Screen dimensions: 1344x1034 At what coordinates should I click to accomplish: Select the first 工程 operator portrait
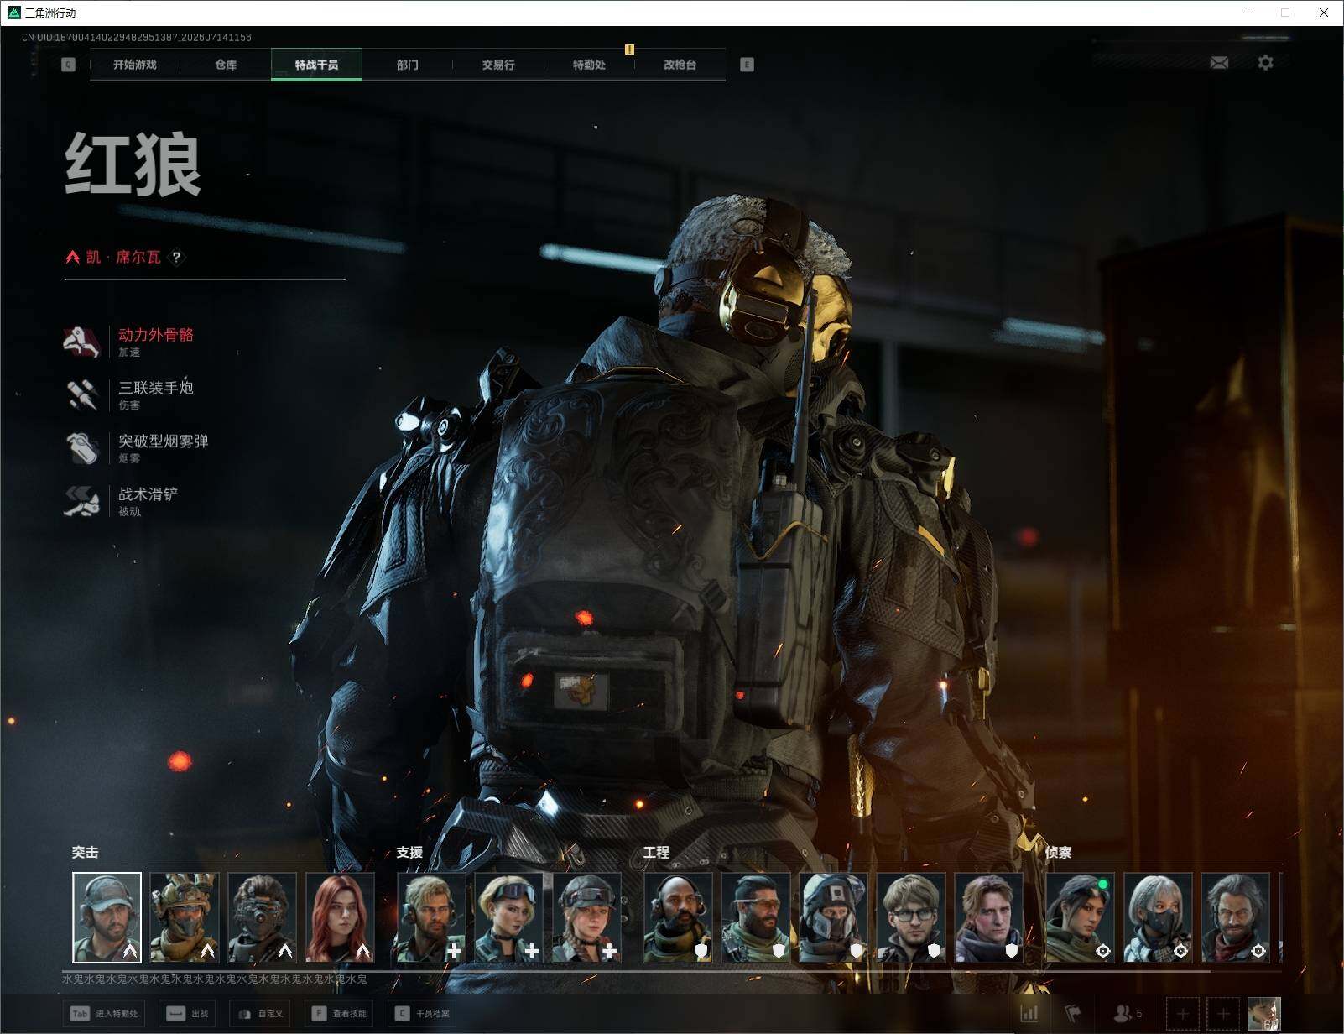678,917
